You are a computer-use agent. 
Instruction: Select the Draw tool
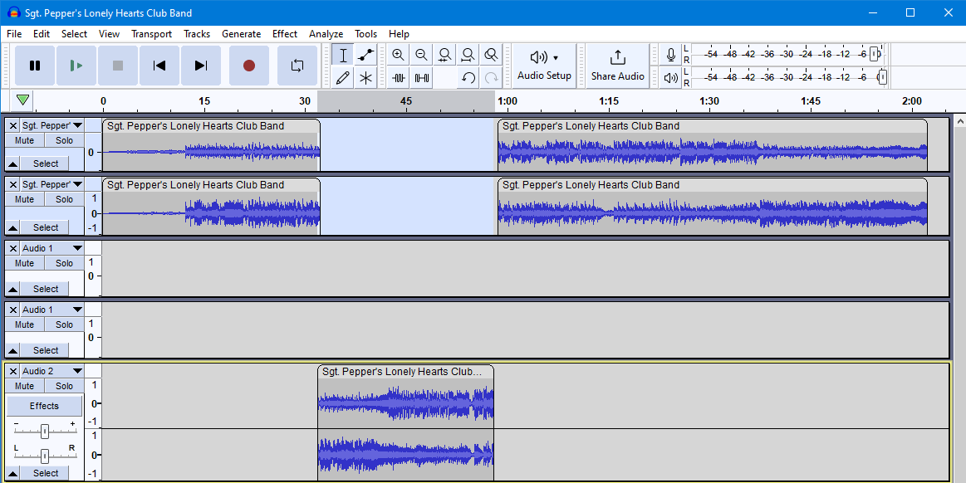[x=341, y=77]
